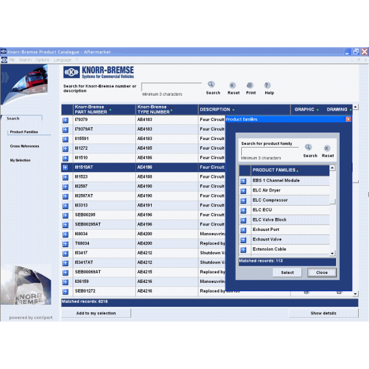This screenshot has height=369, width=369.
Task: Click product families list scroll up arrow
Action: click(332, 168)
